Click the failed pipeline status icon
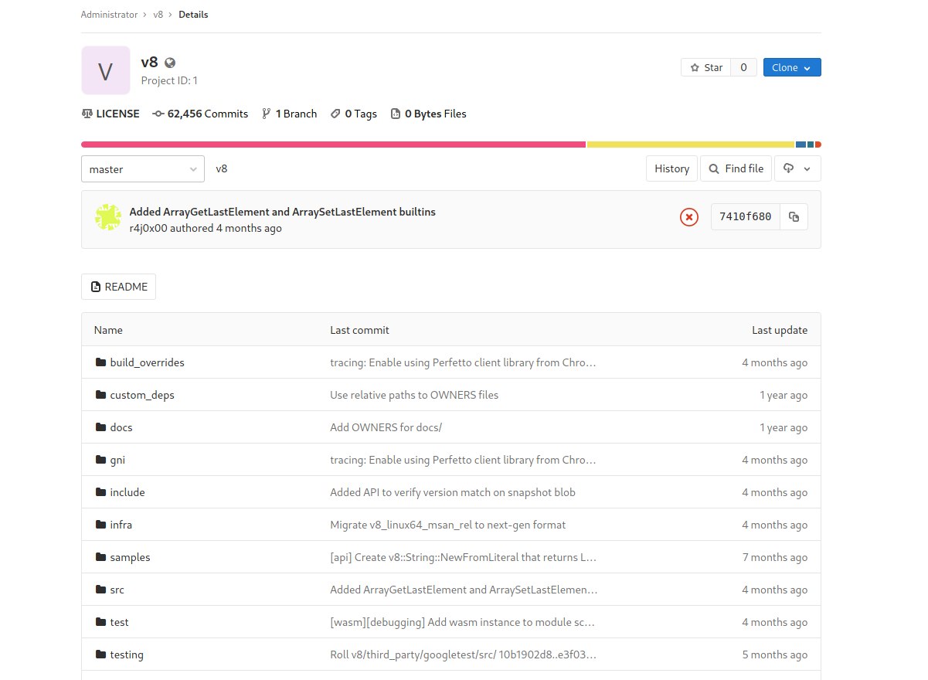Image resolution: width=928 pixels, height=680 pixels. tap(688, 217)
